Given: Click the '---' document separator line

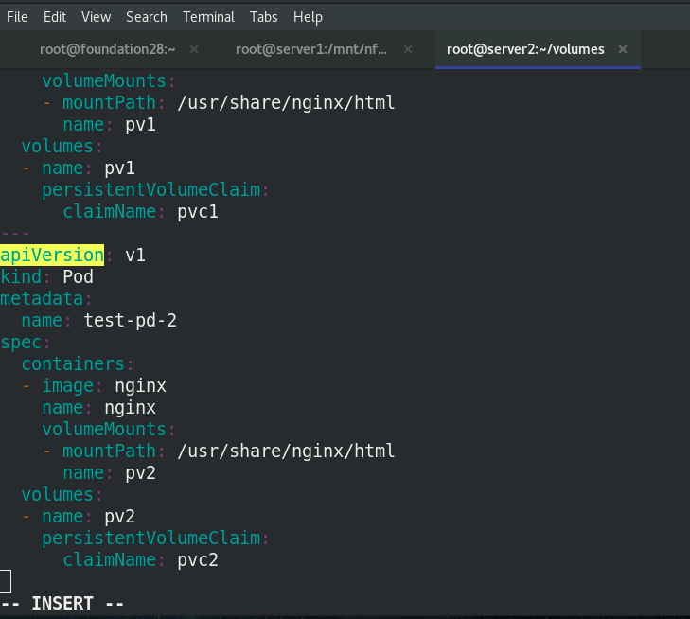Looking at the screenshot, I should [15, 233].
